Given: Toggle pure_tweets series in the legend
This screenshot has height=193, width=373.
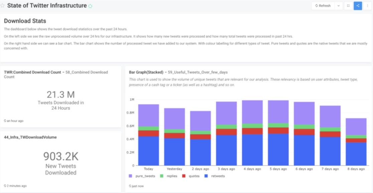Looking at the screenshot, I should point(142,176).
